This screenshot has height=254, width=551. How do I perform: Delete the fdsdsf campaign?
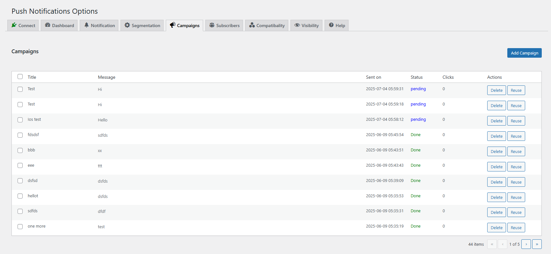pyautogui.click(x=496, y=136)
